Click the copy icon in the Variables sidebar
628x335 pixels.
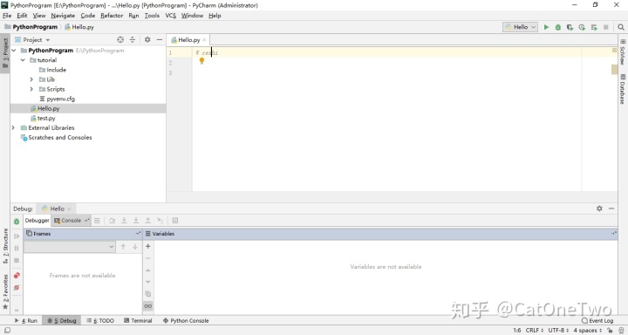click(x=147, y=294)
